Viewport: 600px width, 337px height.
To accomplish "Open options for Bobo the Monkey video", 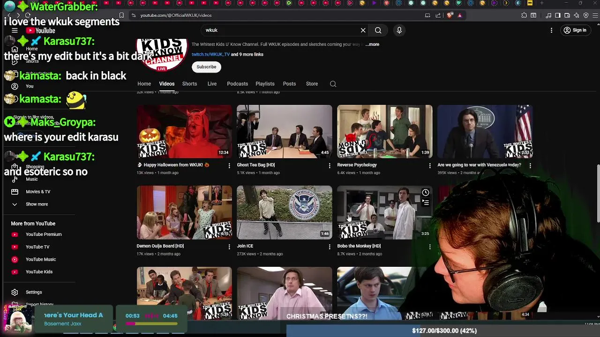I will (430, 246).
